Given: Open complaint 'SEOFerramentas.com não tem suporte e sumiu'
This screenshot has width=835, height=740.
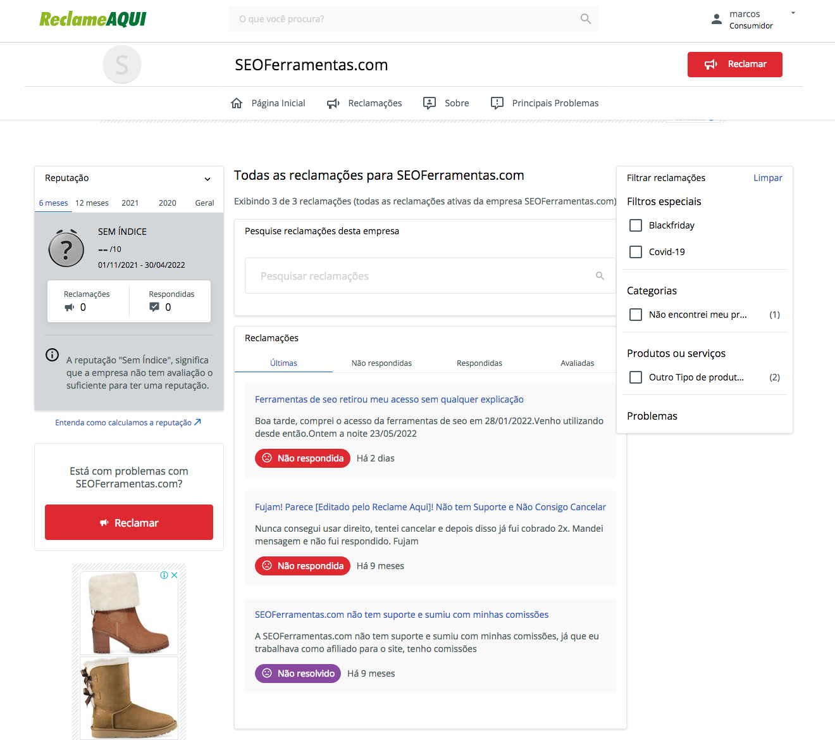Looking at the screenshot, I should click(402, 615).
